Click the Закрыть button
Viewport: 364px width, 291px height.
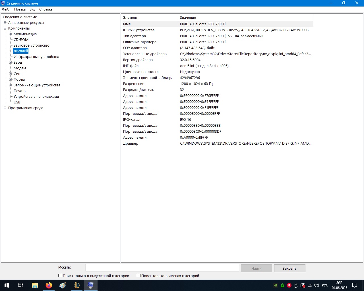[x=290, y=268]
